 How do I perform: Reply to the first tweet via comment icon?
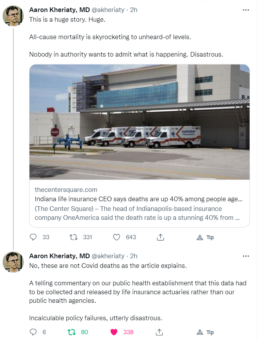[x=33, y=237]
